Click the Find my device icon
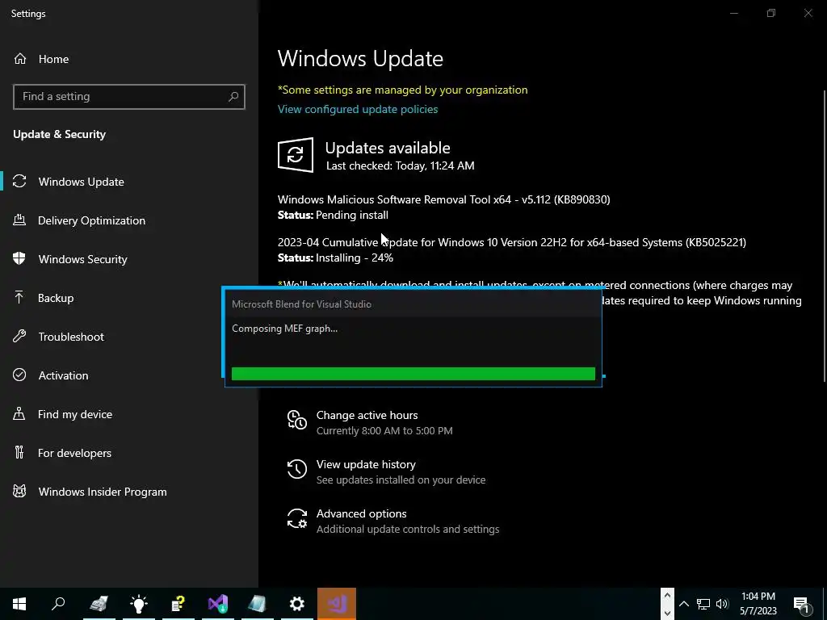The image size is (827, 620). pos(19,414)
